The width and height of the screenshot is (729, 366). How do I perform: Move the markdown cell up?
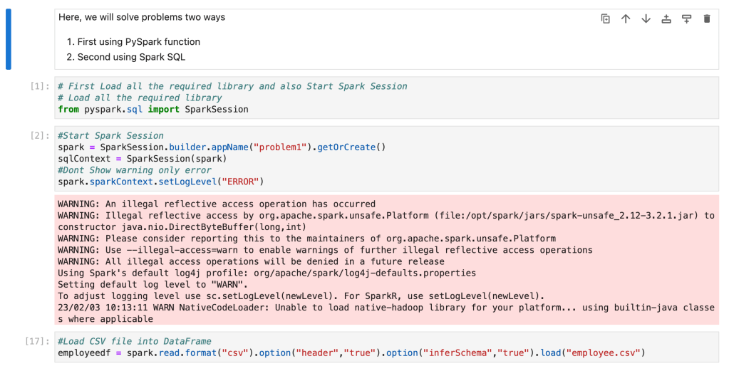626,19
